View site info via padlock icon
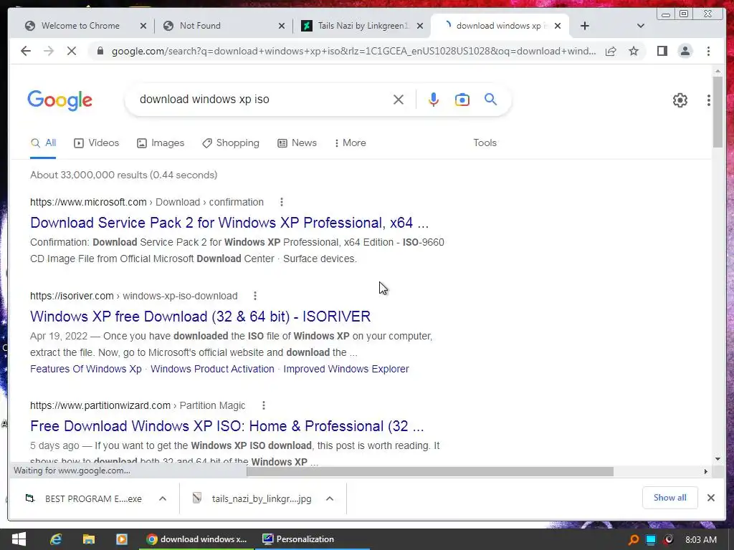 (100, 51)
